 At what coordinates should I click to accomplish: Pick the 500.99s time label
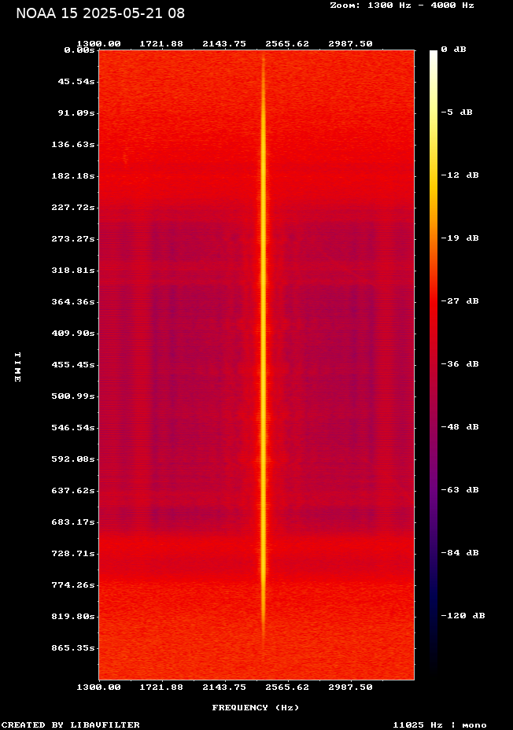tap(73, 396)
